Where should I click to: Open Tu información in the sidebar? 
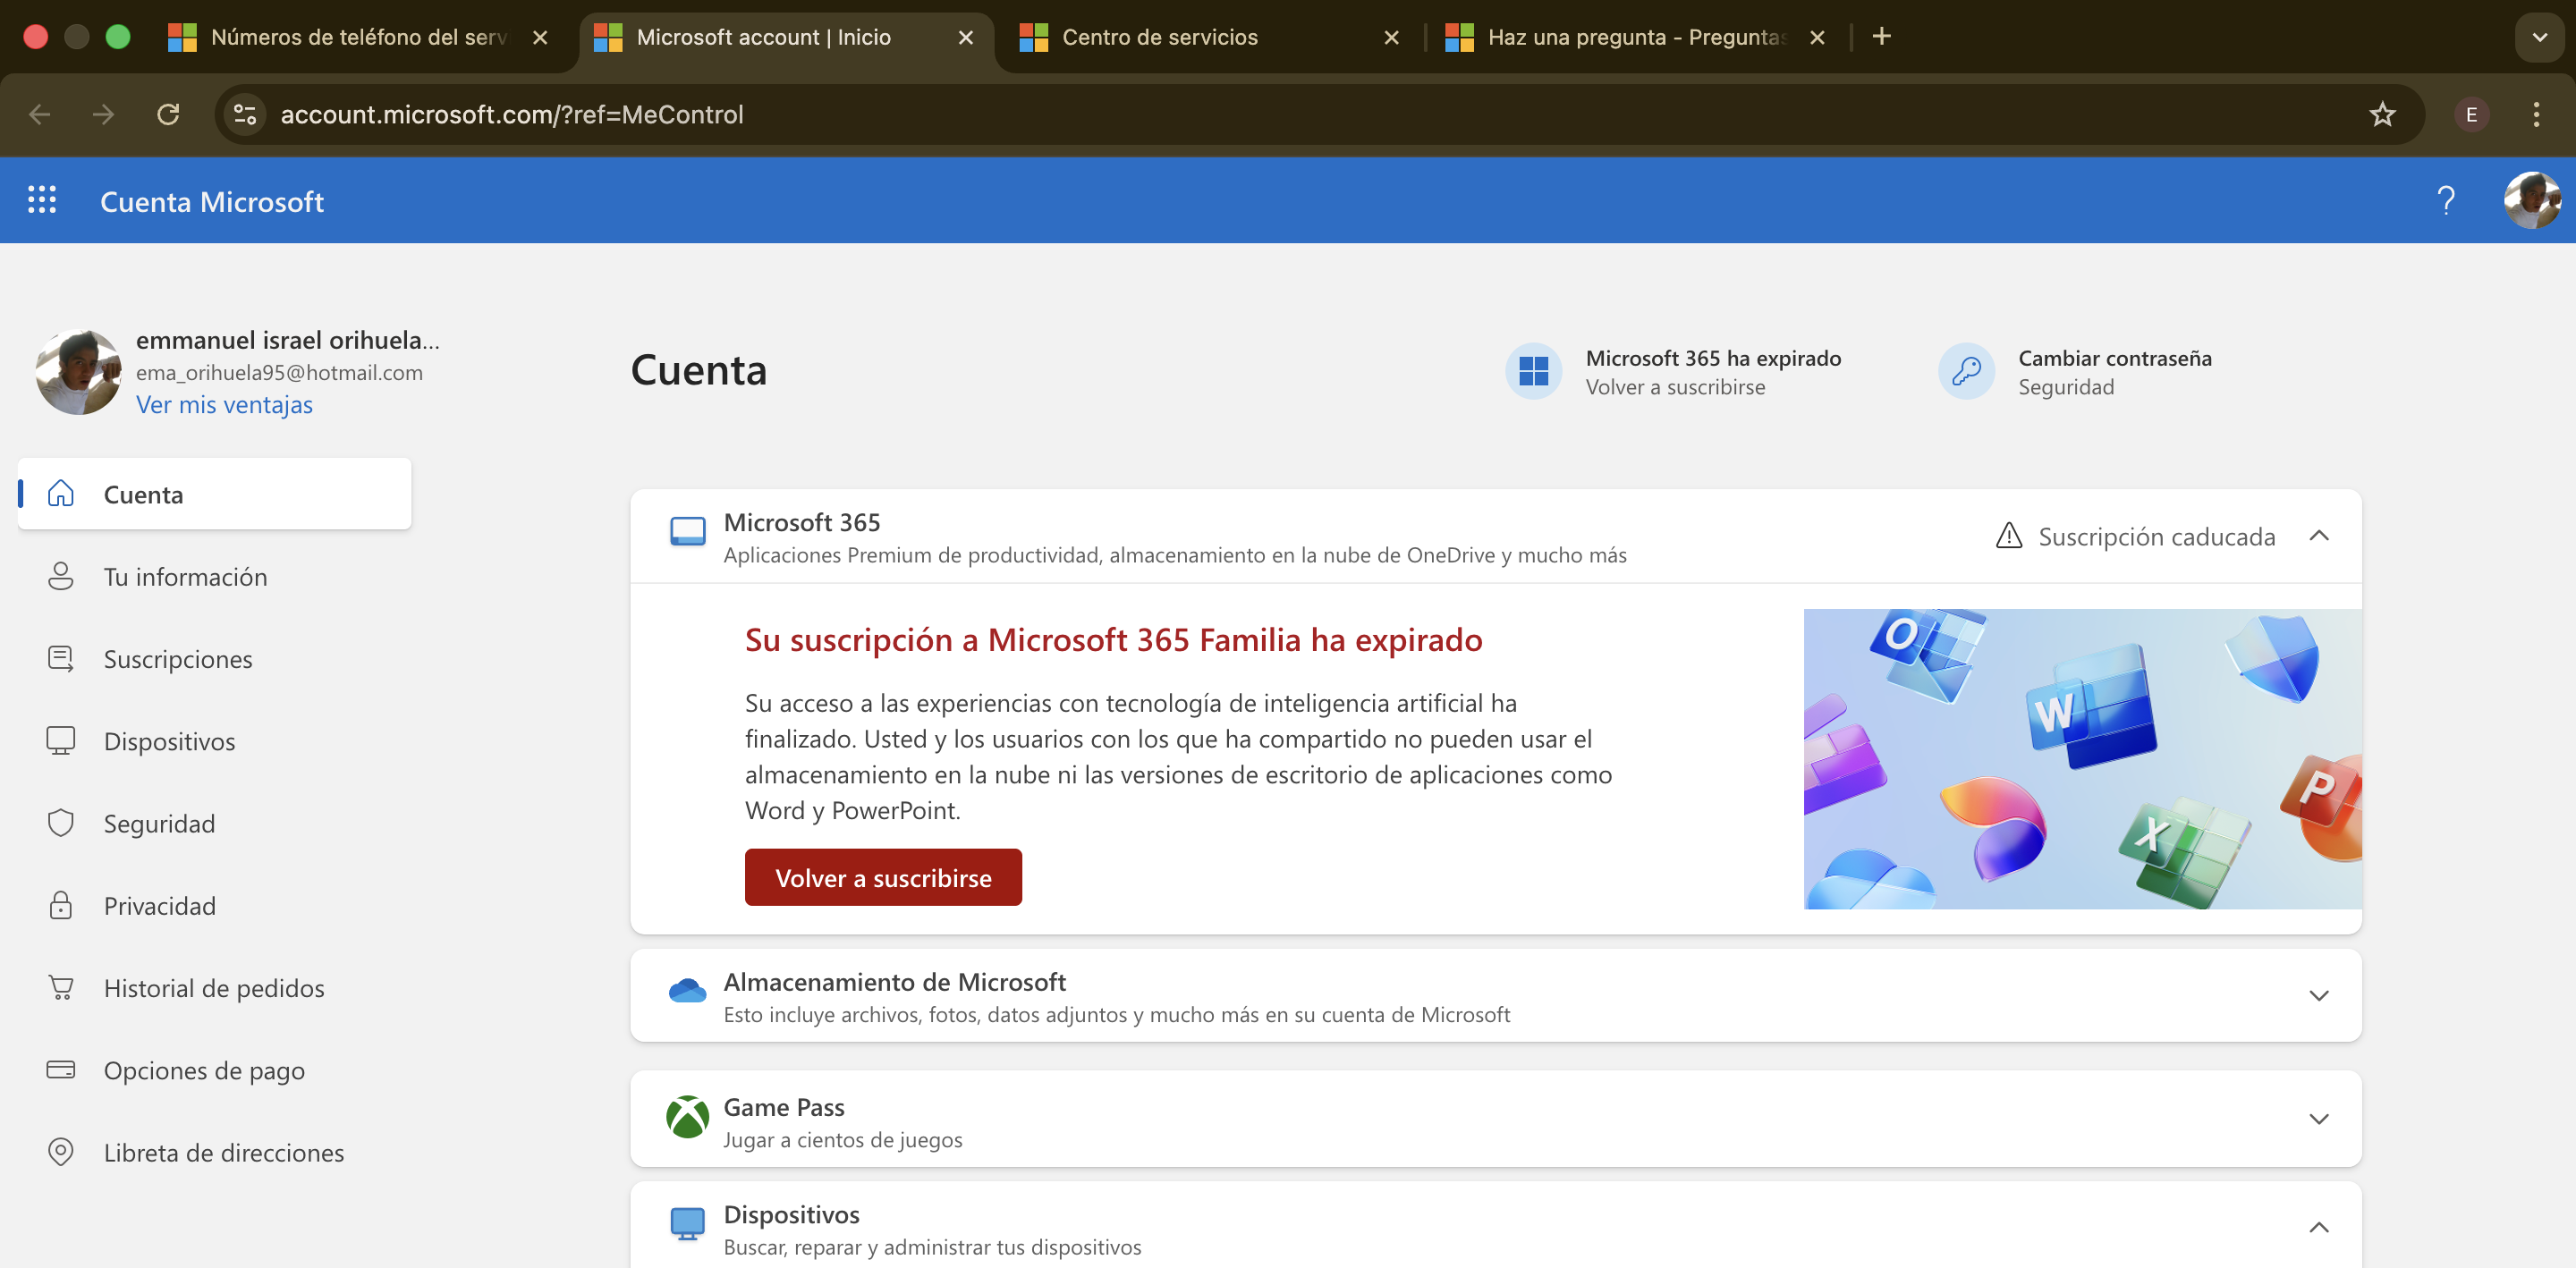pyautogui.click(x=214, y=576)
